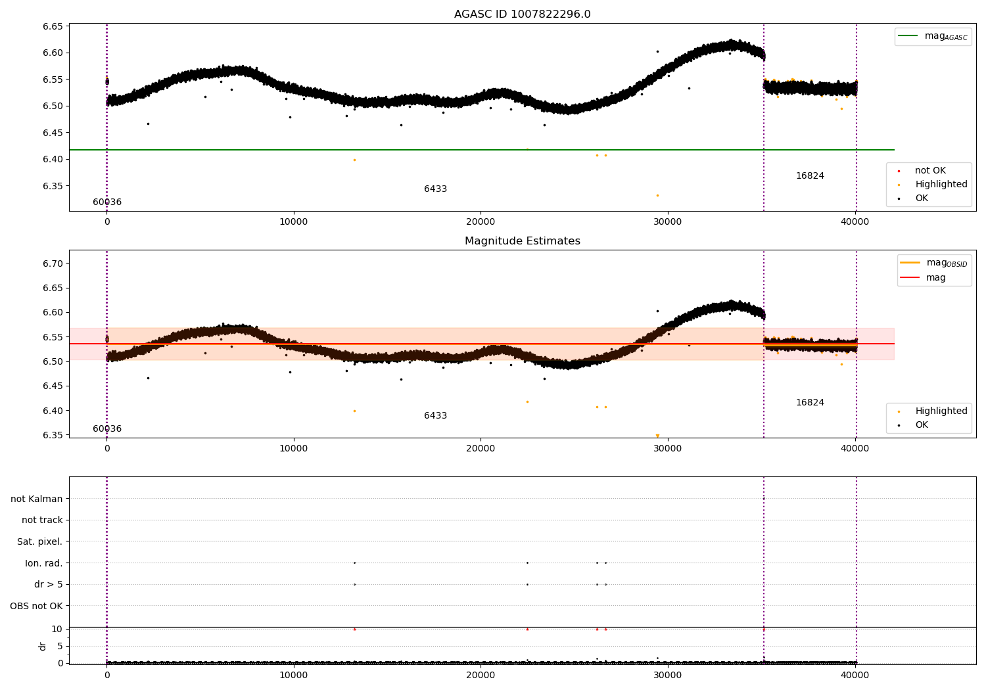Click the '40000' x-tick of top panel
Screen dimensions: 986x690
tap(855, 221)
